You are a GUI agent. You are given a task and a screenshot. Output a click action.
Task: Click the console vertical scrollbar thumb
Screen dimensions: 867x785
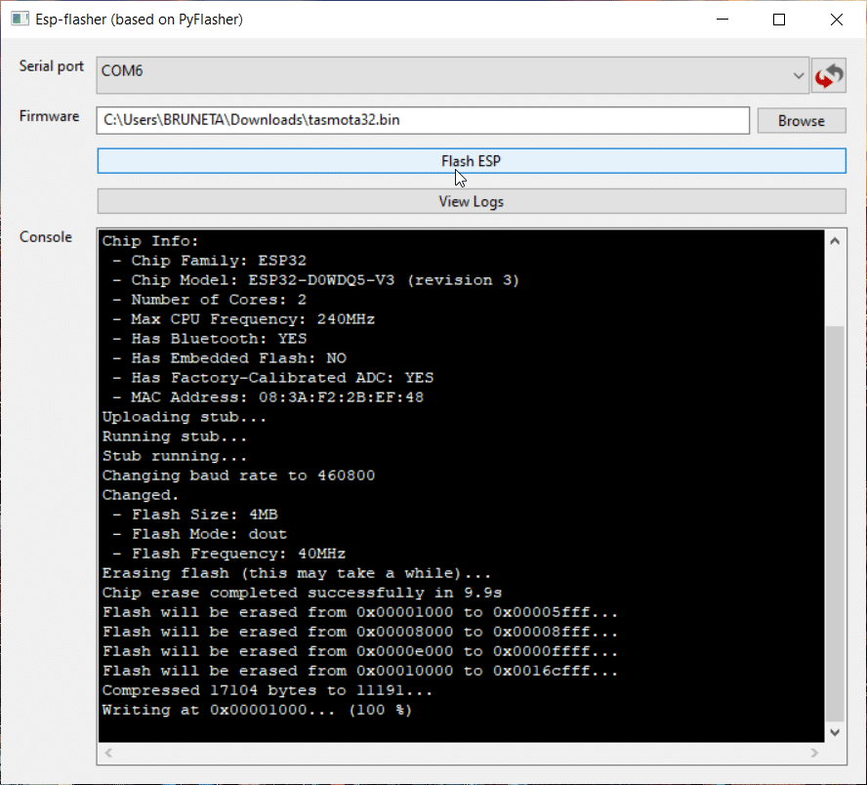[x=835, y=524]
